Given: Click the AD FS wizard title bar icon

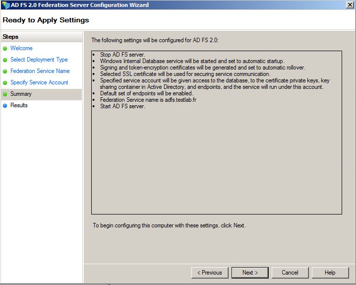Looking at the screenshot, I should click(5, 5).
